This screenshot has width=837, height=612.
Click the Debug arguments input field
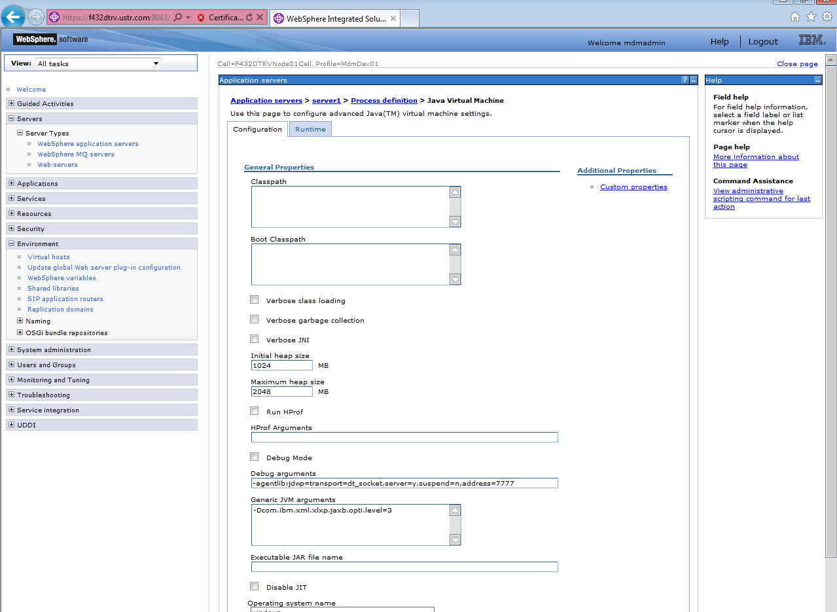[x=404, y=483]
